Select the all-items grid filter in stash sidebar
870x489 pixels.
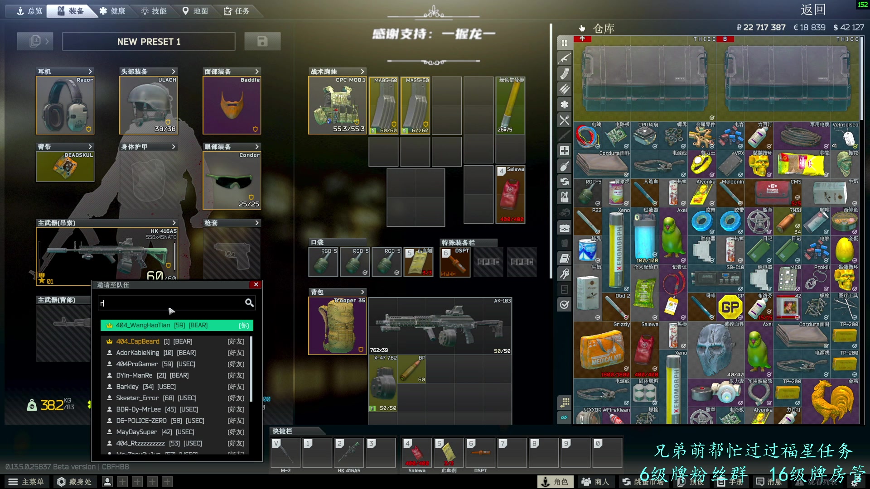click(564, 43)
